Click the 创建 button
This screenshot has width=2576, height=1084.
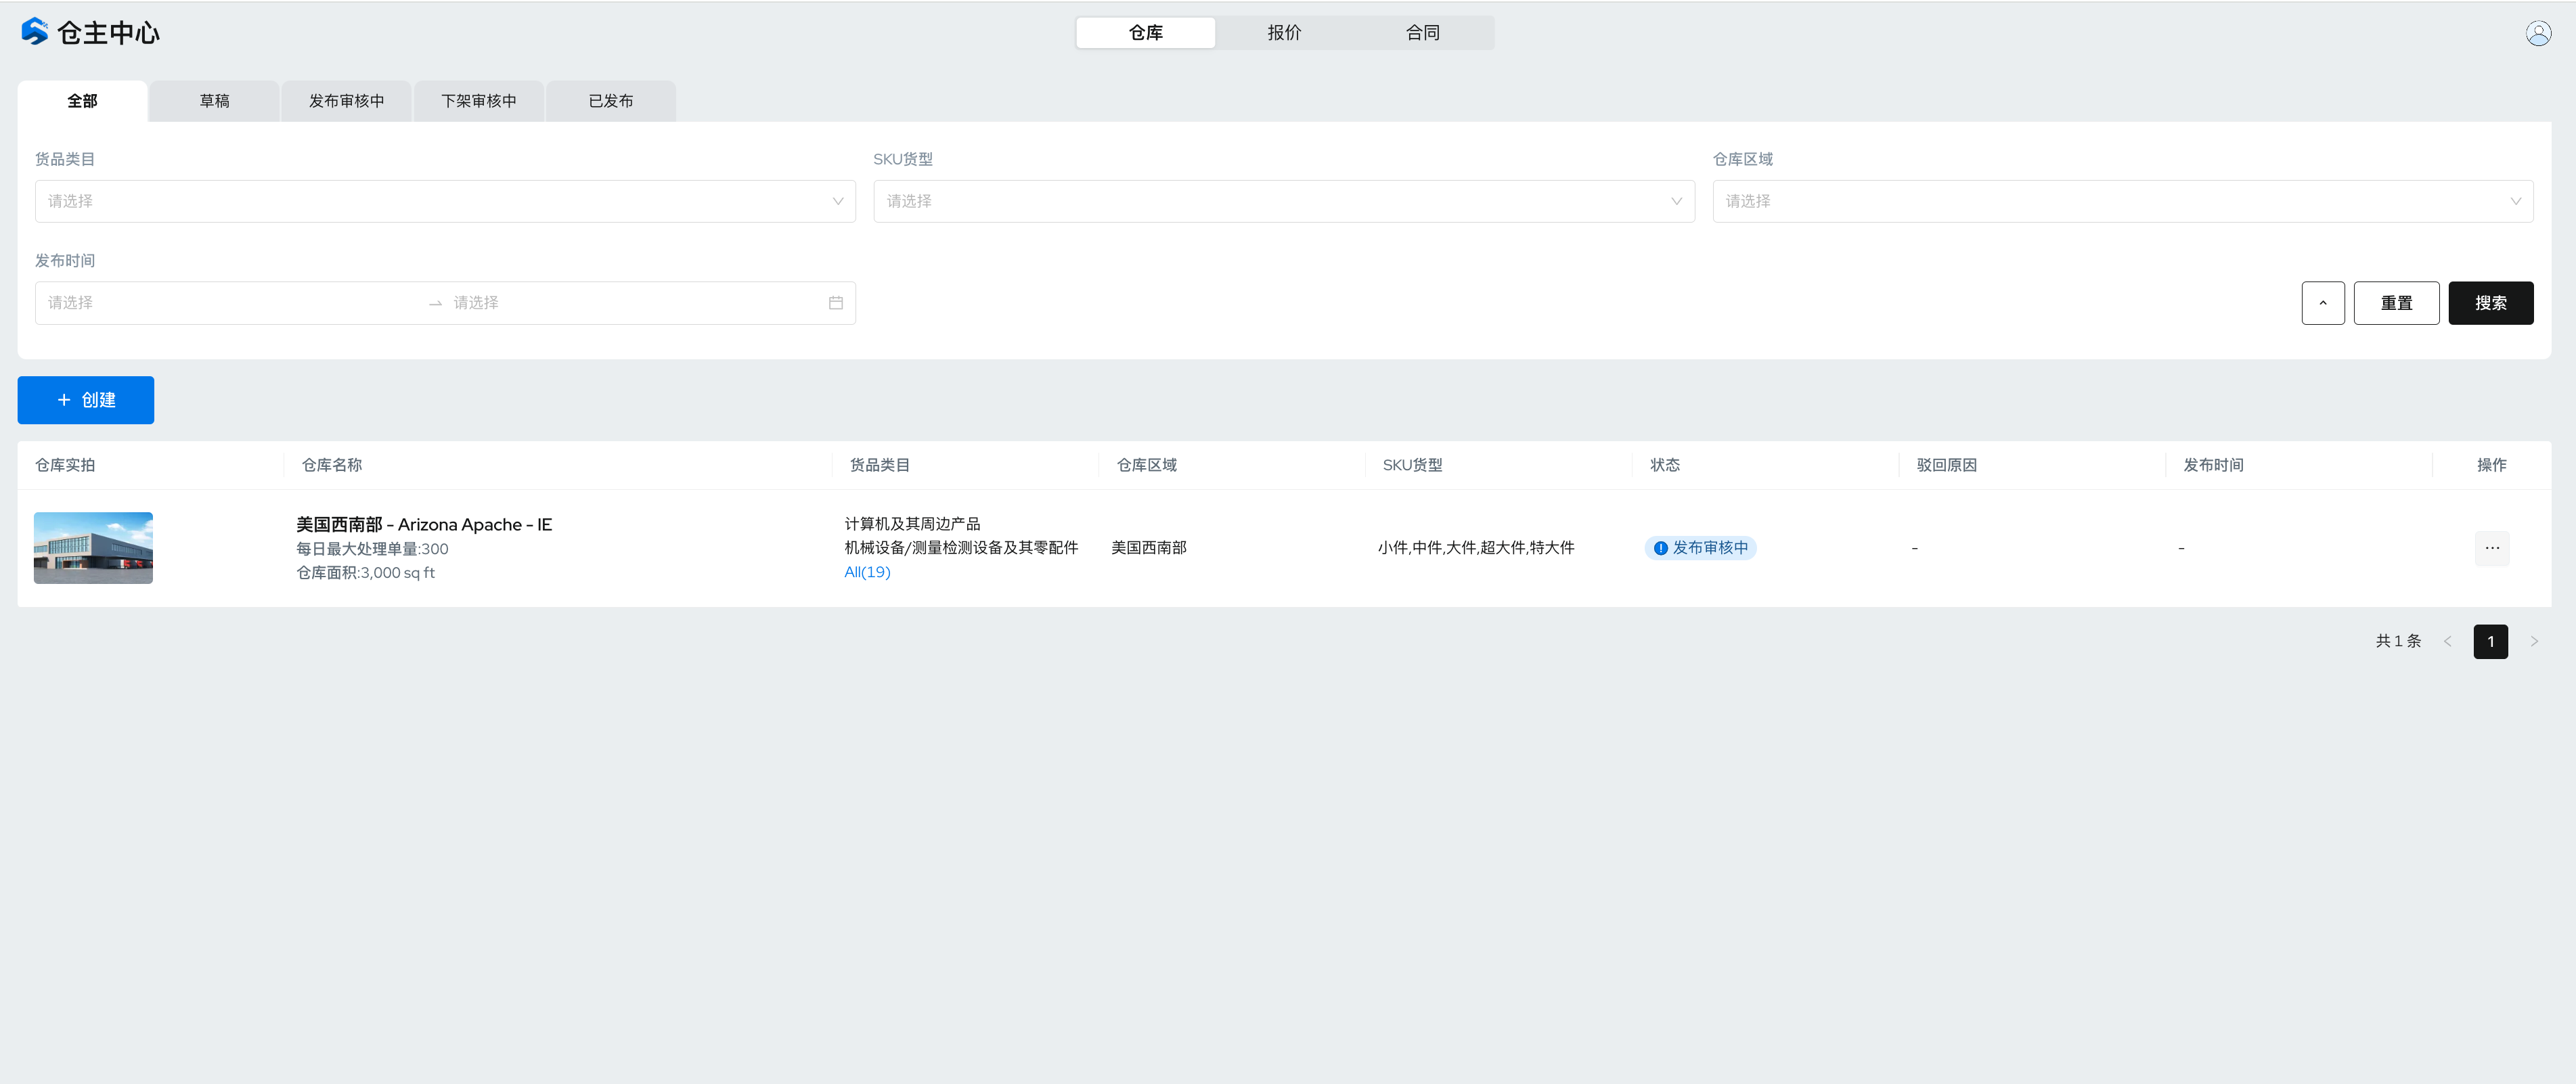(86, 400)
